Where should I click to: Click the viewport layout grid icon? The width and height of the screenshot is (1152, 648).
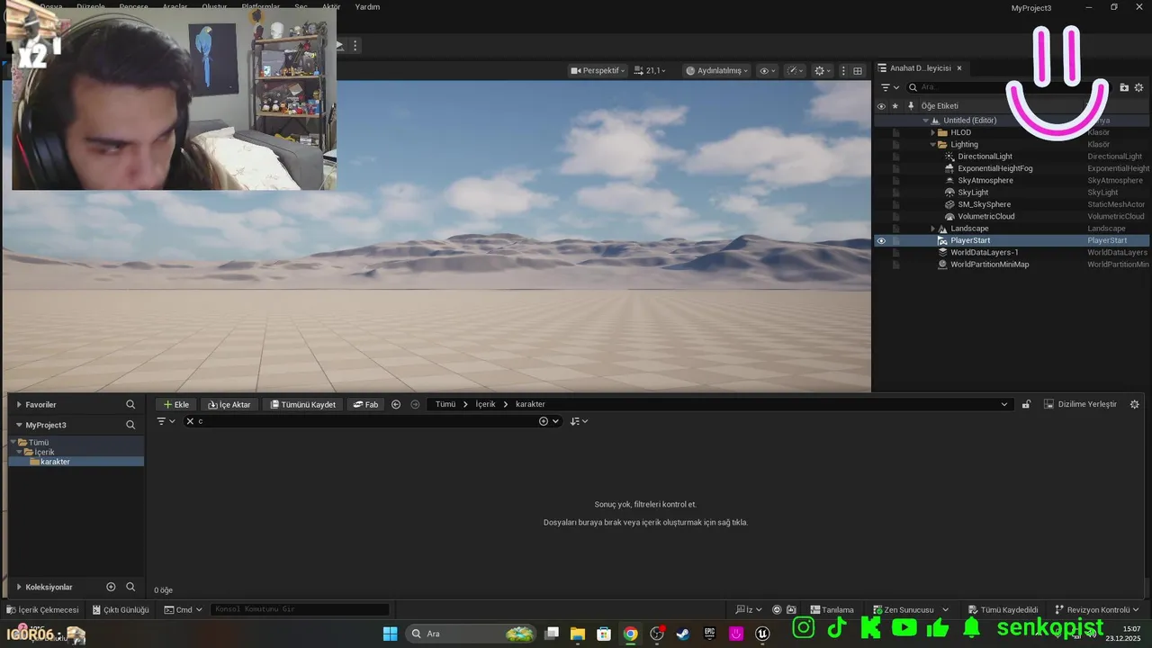(x=858, y=70)
